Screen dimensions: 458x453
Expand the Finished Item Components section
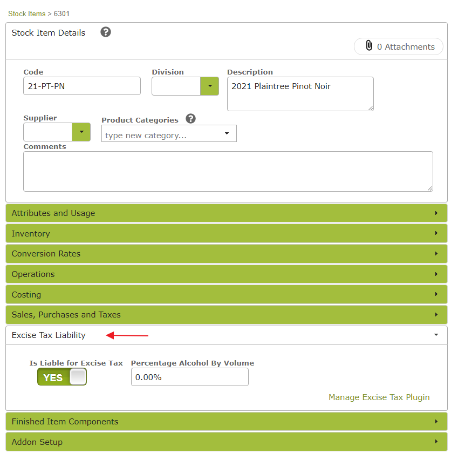[227, 421]
